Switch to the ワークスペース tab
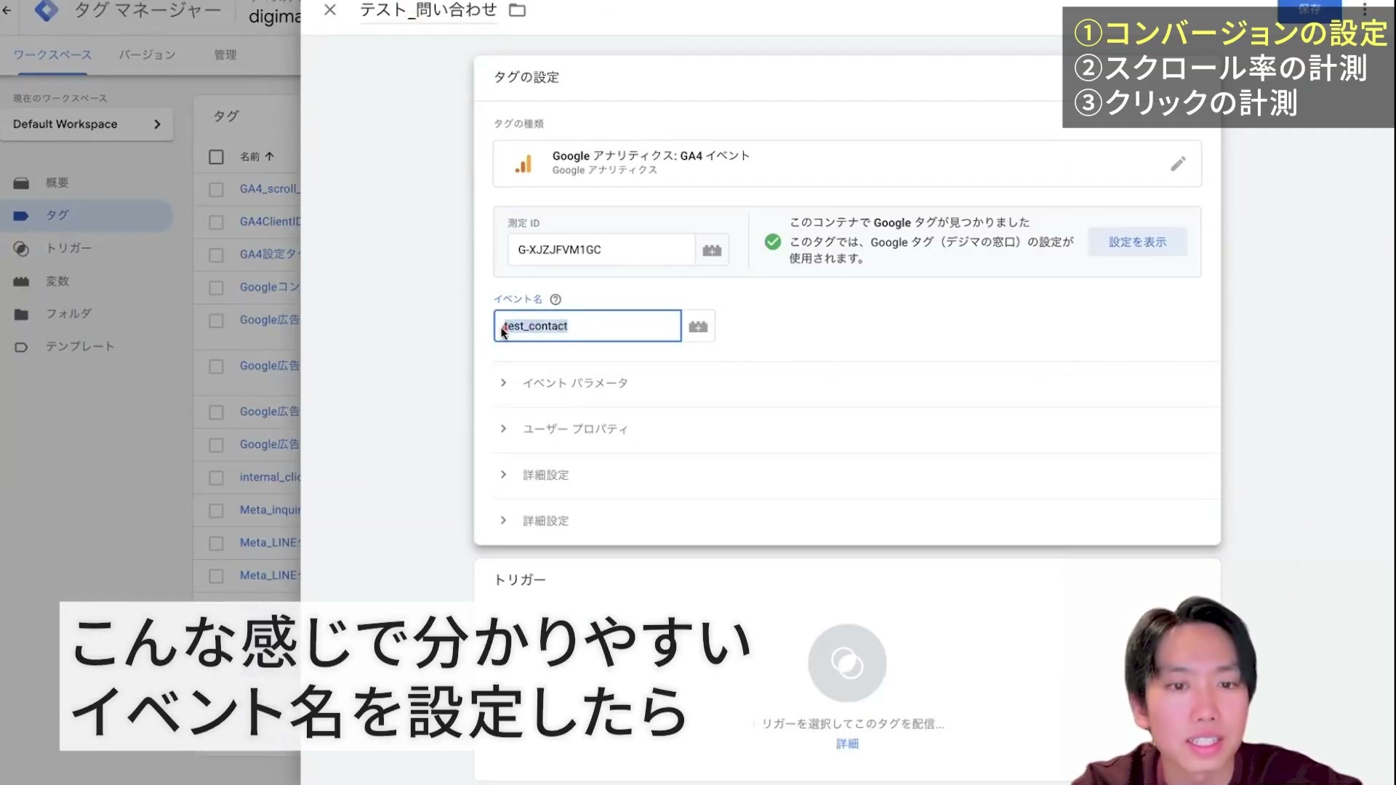The height and width of the screenshot is (785, 1396). click(52, 55)
